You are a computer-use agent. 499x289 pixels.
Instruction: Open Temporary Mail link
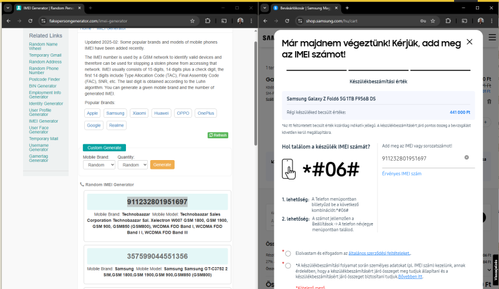tap(43, 139)
